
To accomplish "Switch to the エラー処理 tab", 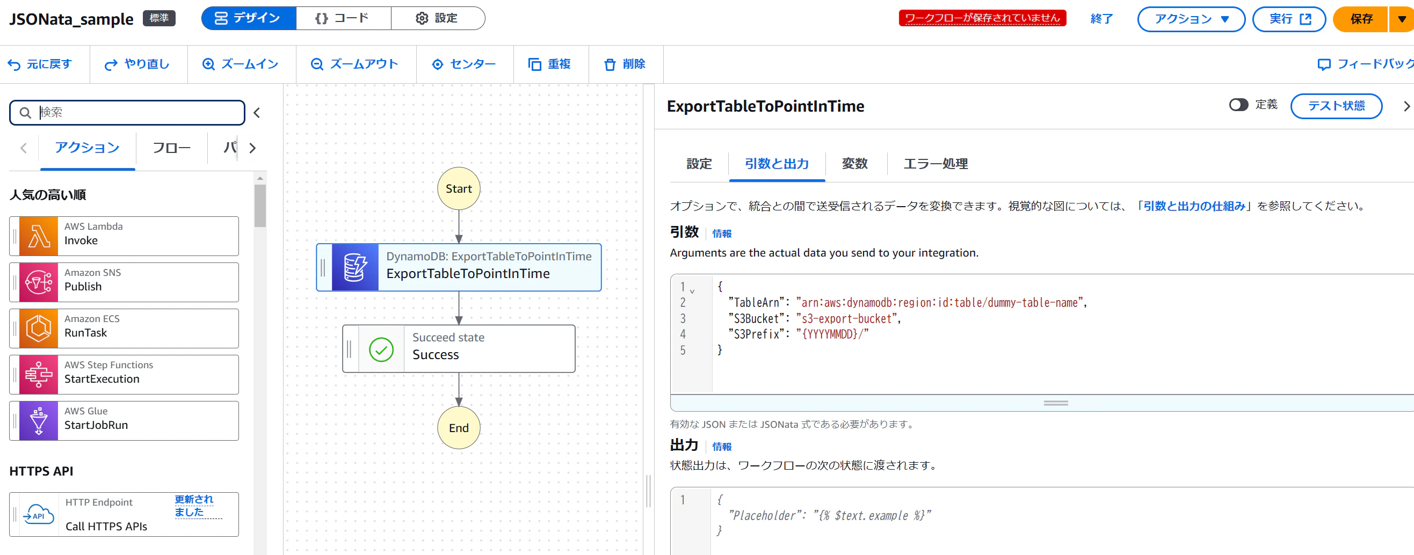I will click(x=936, y=164).
